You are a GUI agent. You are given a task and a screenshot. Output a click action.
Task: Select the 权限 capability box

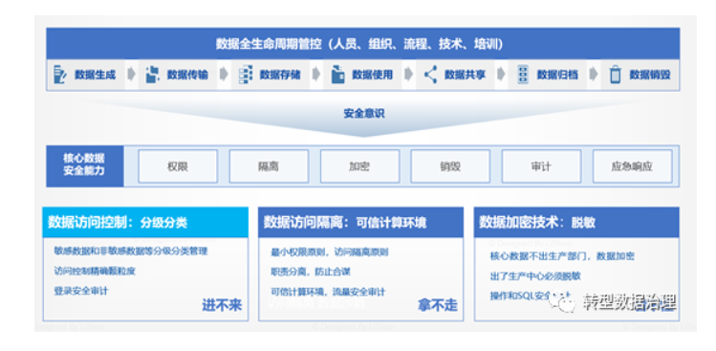178,166
